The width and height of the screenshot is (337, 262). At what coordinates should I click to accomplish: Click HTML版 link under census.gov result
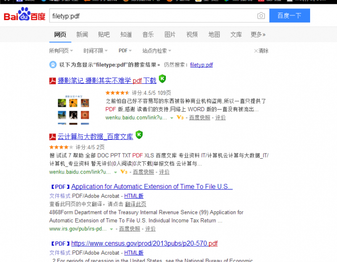point(134,253)
